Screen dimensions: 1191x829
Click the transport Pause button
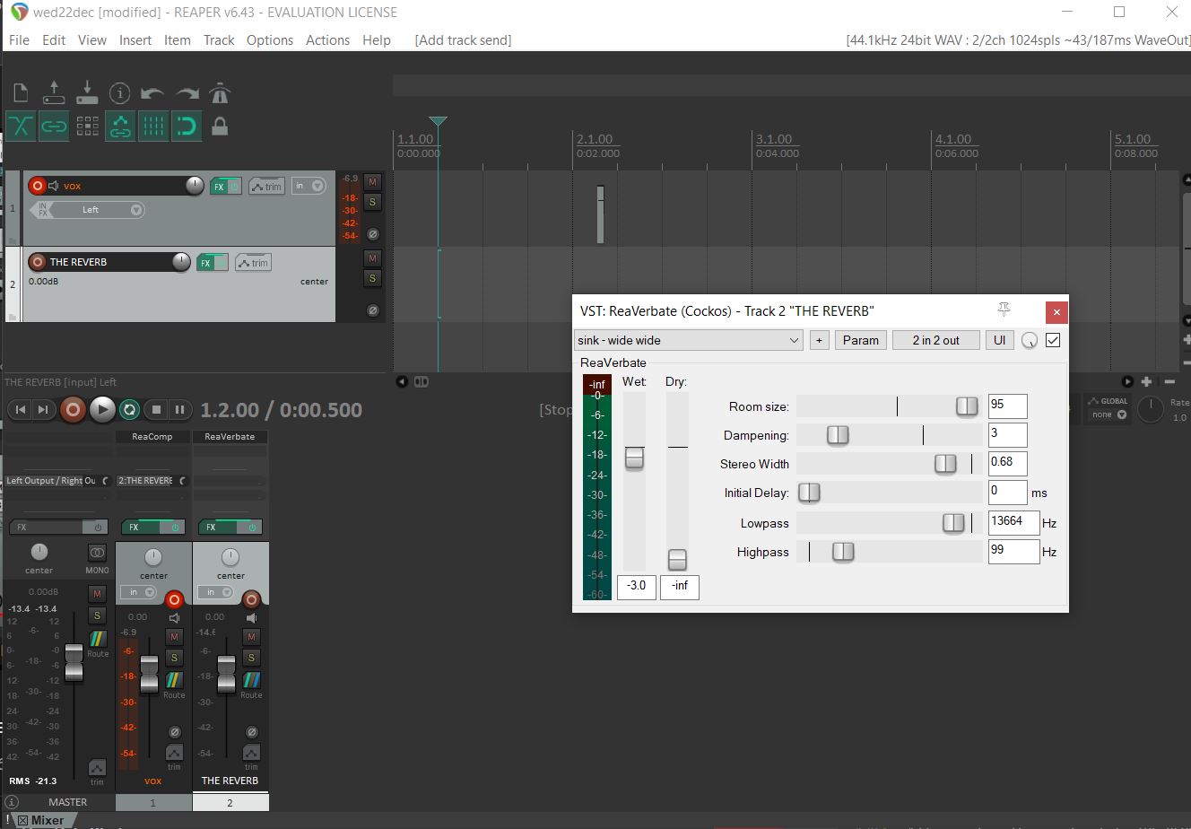point(179,410)
